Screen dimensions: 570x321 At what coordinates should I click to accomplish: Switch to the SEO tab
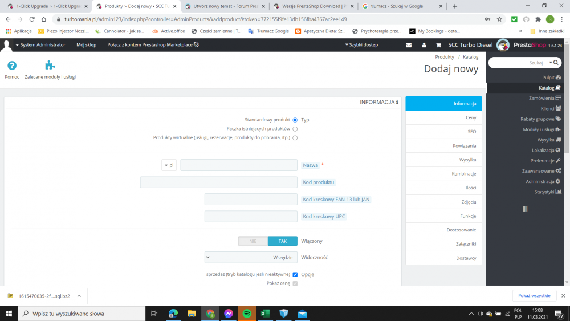[x=443, y=132]
